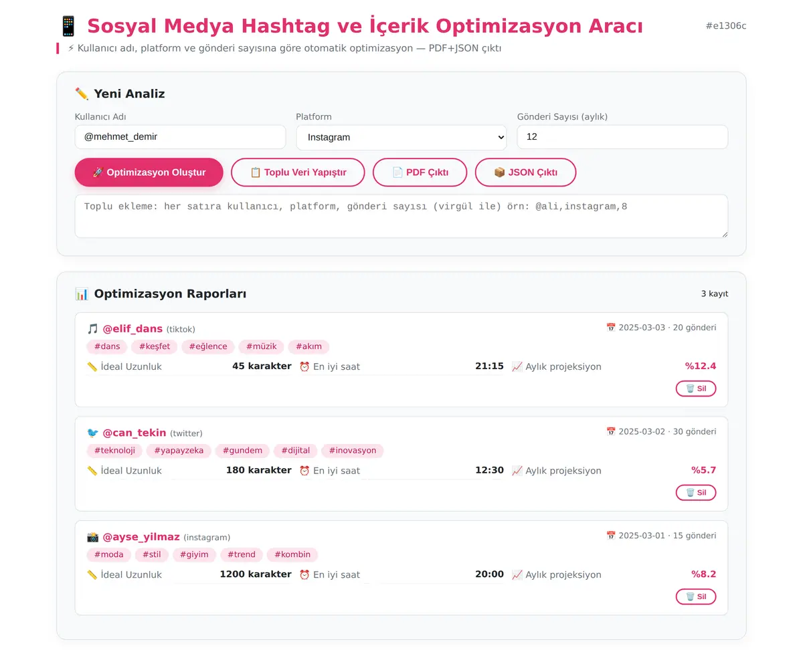Export with the PDF Çıktı button
The height and width of the screenshot is (670, 803).
pyautogui.click(x=420, y=173)
